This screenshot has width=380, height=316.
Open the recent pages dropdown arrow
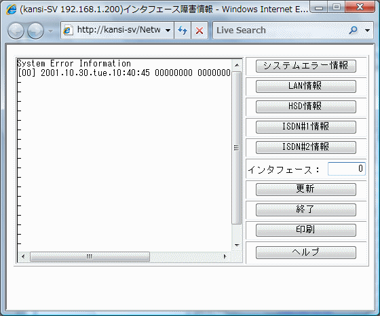(51, 31)
